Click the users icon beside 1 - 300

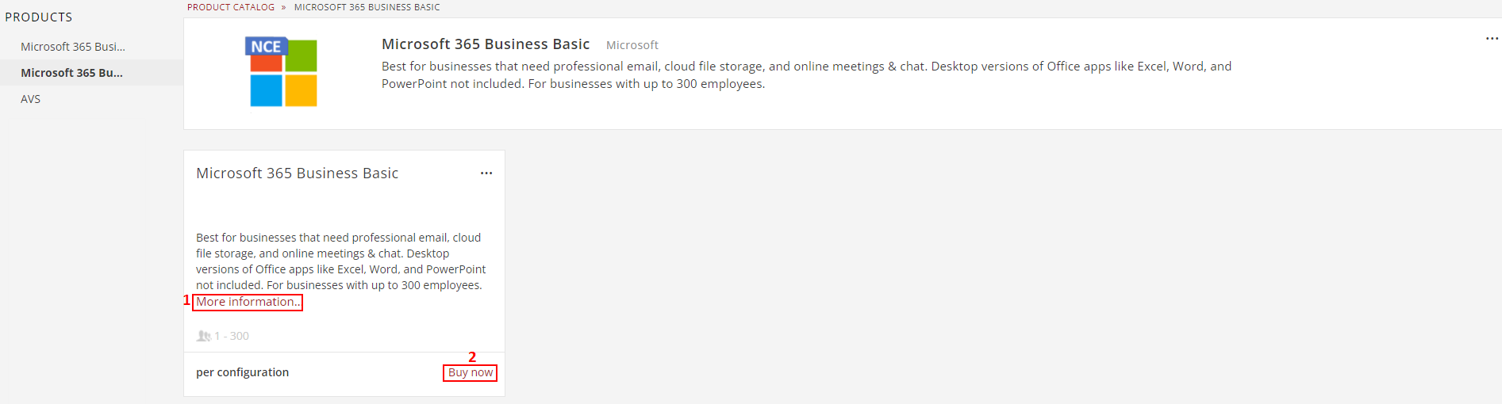click(x=204, y=336)
